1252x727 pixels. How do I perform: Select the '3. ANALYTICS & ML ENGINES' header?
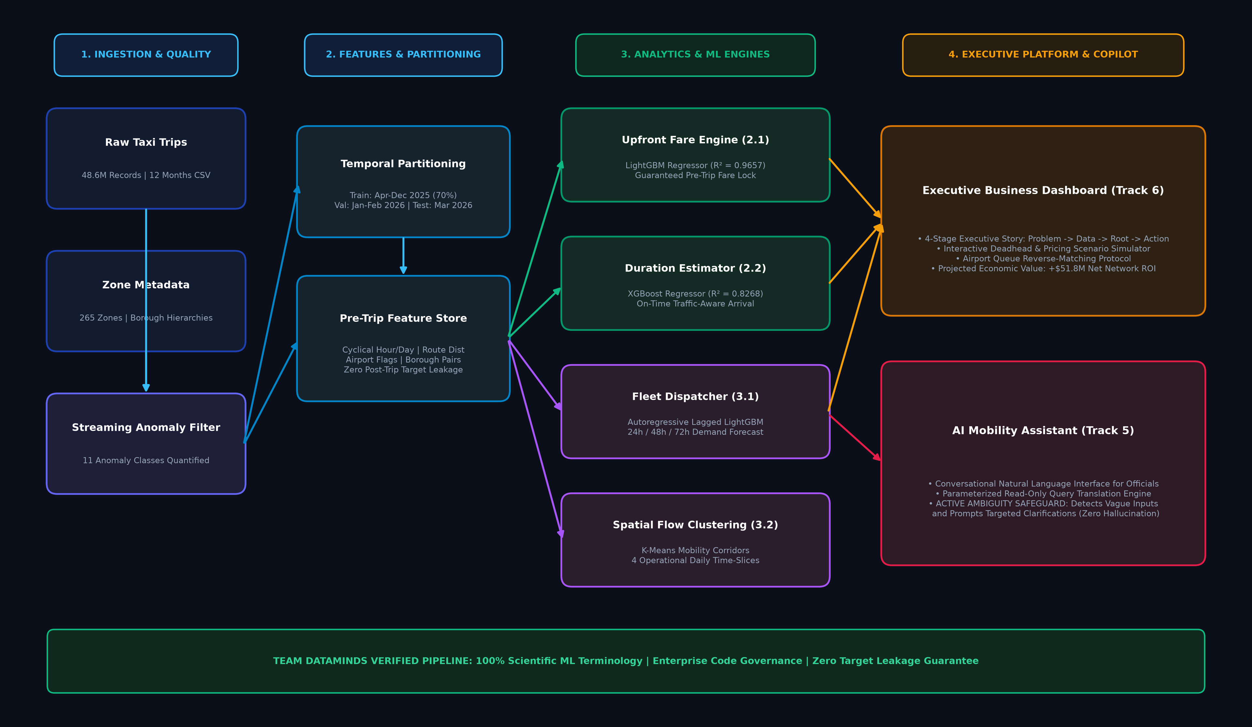[x=695, y=55]
